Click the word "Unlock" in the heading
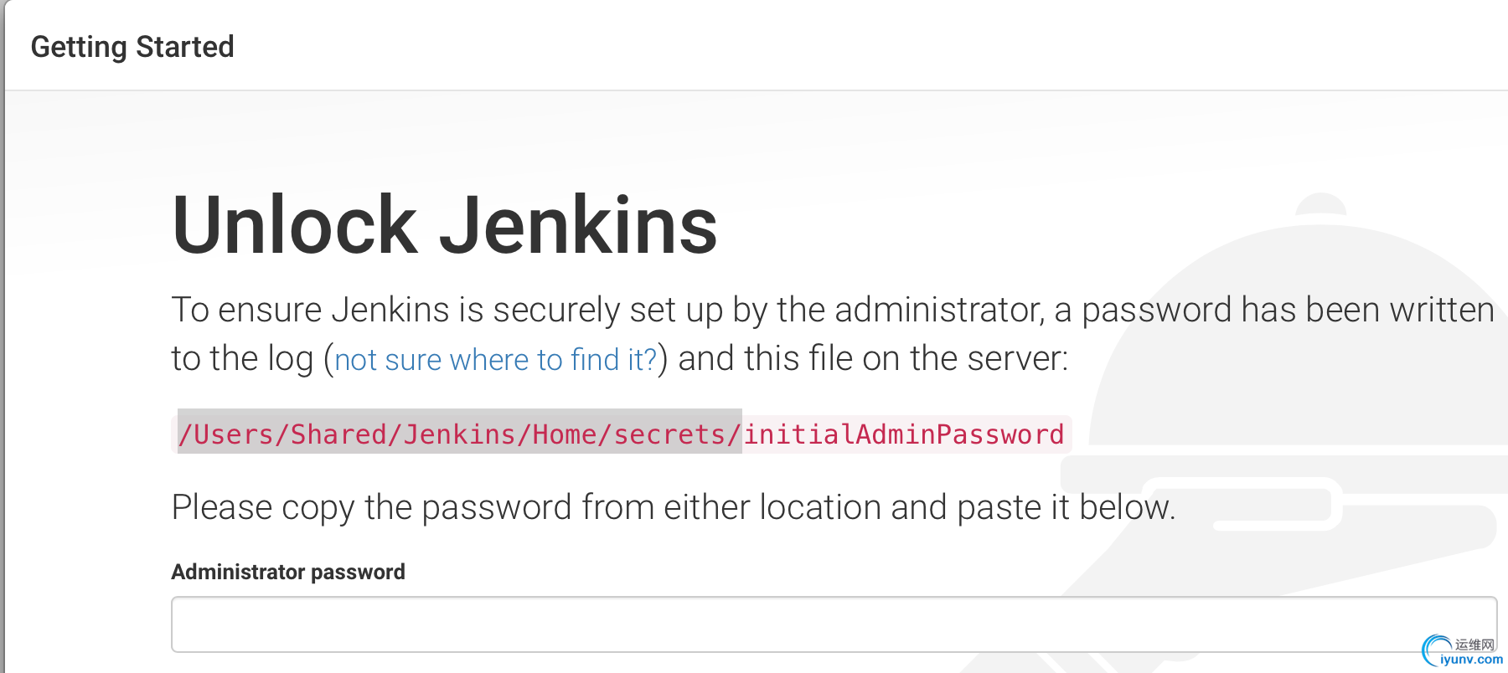Viewport: 1508px width, 673px height. 294,225
